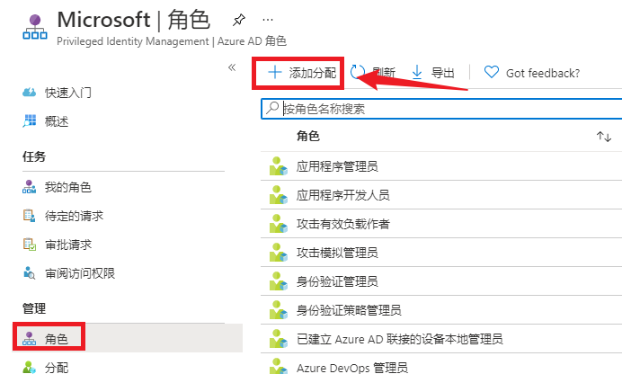Sort roles using the 角色 column arrows

[603, 137]
